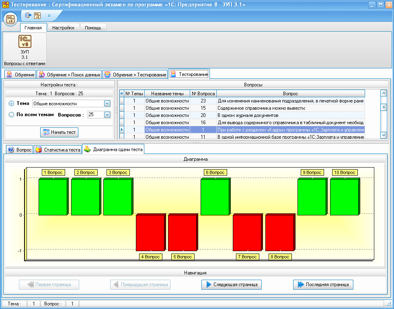394x309 pixels.
Task: Open the Обучение + Поиск данных tab
Action: 69,75
